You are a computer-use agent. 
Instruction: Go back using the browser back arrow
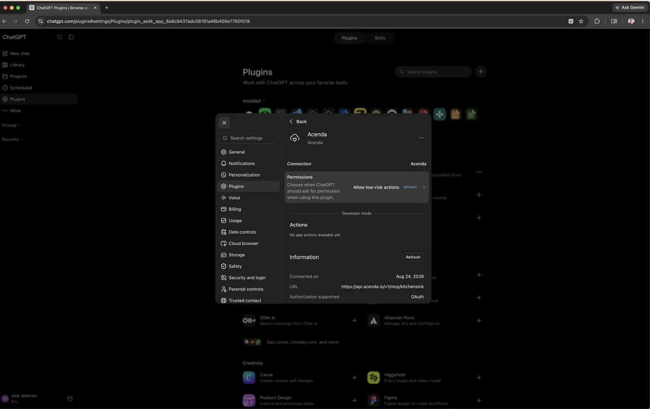click(4, 21)
